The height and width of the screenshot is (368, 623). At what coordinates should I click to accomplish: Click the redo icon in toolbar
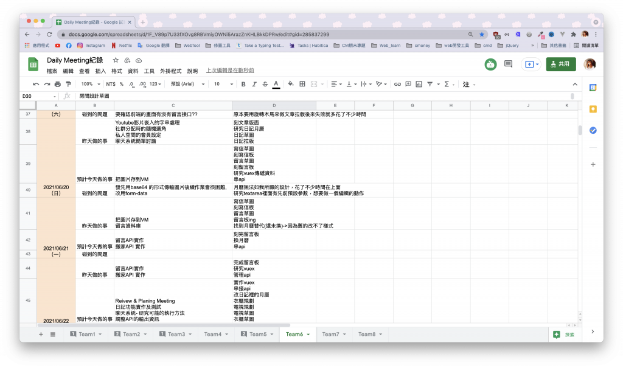(47, 85)
